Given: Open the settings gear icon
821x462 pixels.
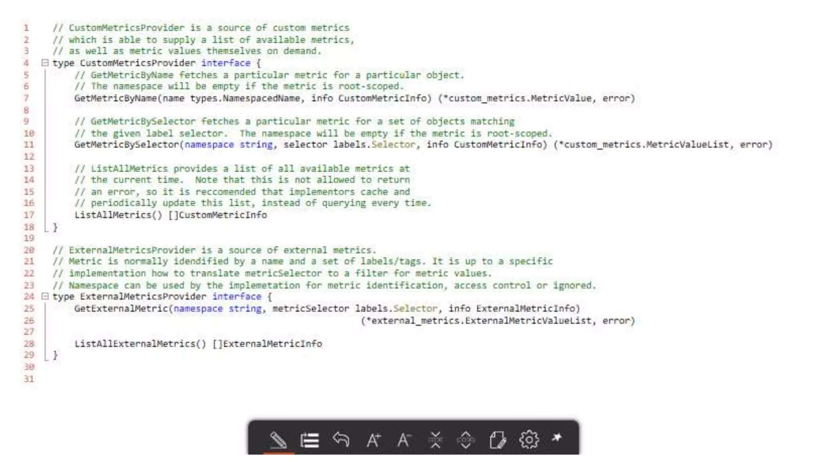Looking at the screenshot, I should click(529, 440).
